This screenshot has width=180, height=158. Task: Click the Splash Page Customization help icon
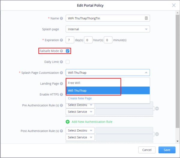tap(61, 73)
